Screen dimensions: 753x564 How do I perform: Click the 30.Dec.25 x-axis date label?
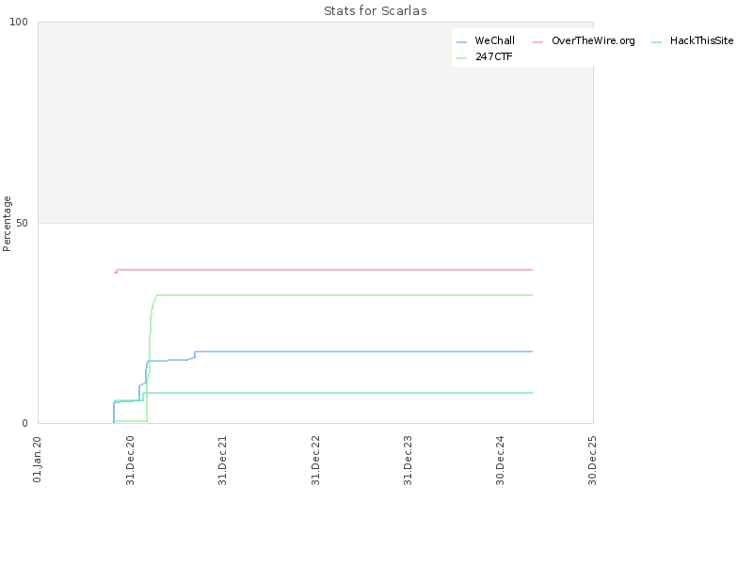pos(592,461)
